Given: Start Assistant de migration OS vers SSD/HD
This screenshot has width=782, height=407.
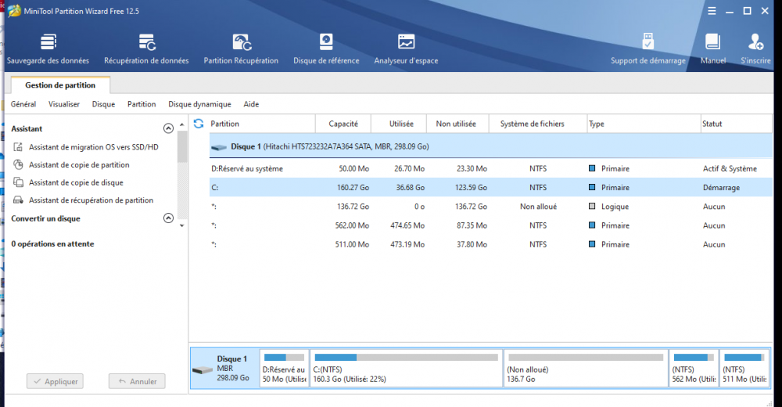Looking at the screenshot, I should point(93,147).
